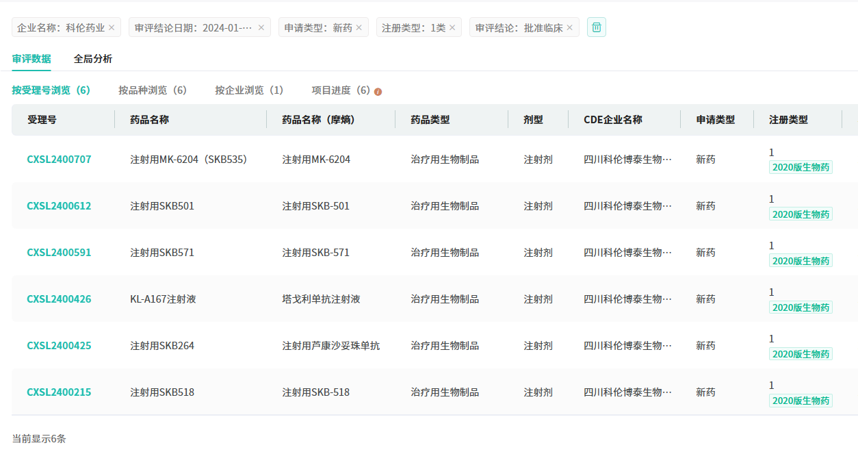Open the 按企业浏览 (1) view
This screenshot has height=454, width=858.
pyautogui.click(x=249, y=90)
